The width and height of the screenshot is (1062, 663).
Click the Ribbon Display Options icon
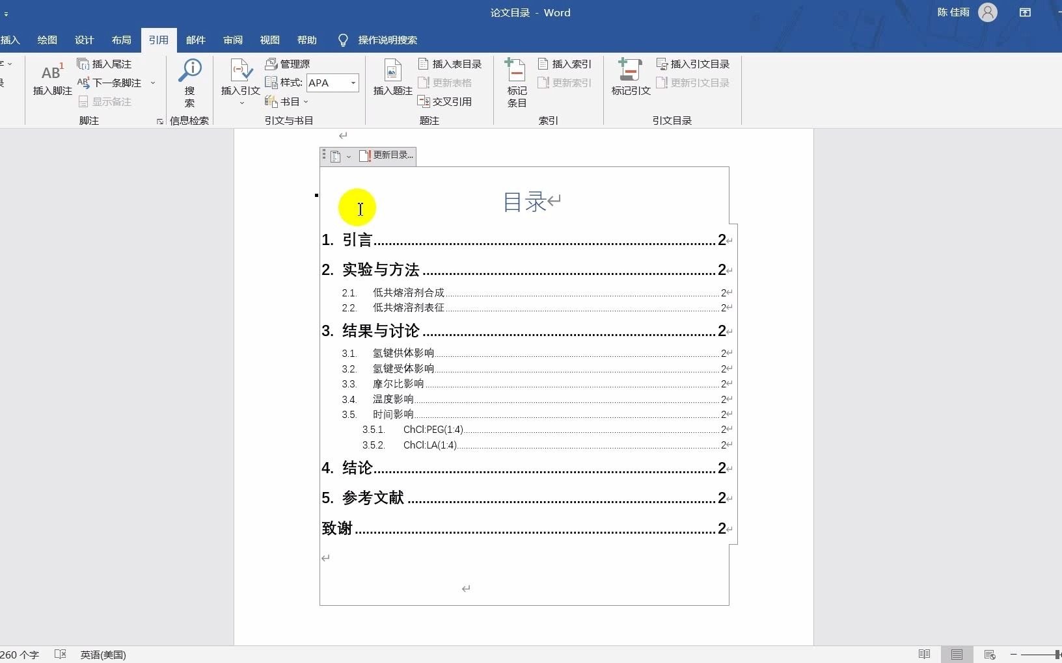tap(1026, 12)
